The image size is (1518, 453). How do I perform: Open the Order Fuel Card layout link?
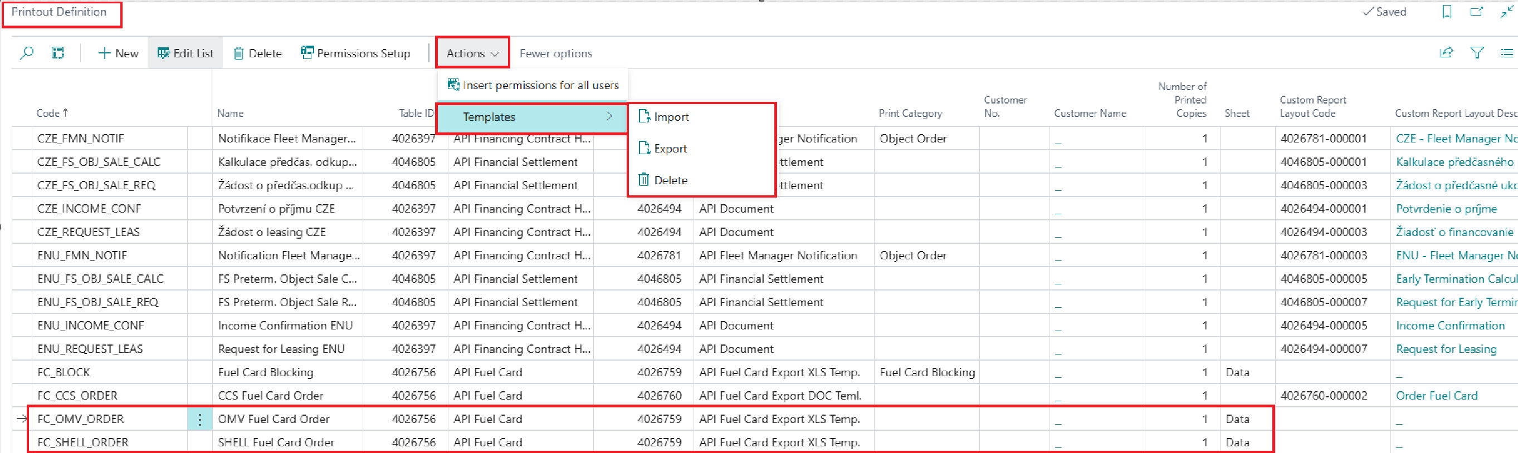pyautogui.click(x=1436, y=396)
